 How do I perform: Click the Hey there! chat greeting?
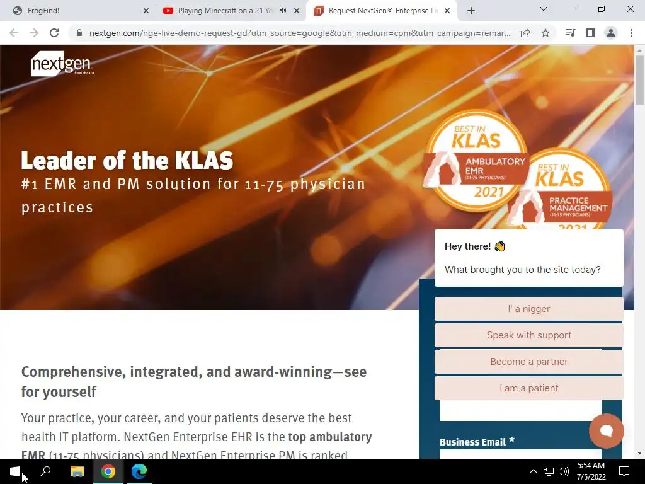[x=475, y=246]
